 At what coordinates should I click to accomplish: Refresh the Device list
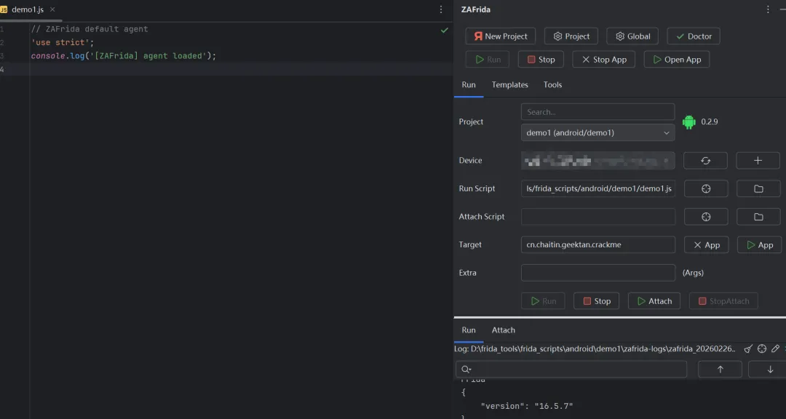pos(705,161)
